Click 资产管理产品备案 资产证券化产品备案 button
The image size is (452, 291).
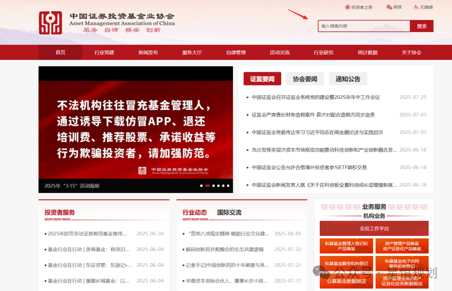[402, 246]
